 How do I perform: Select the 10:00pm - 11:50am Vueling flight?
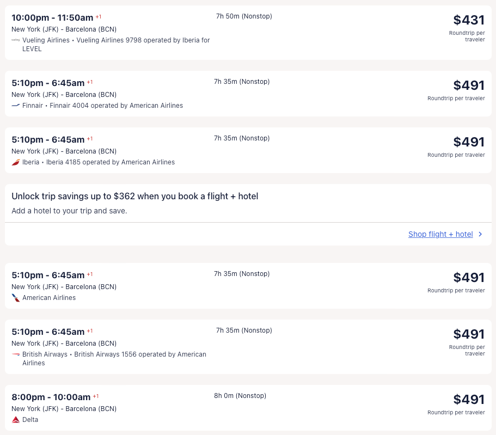[x=52, y=17]
